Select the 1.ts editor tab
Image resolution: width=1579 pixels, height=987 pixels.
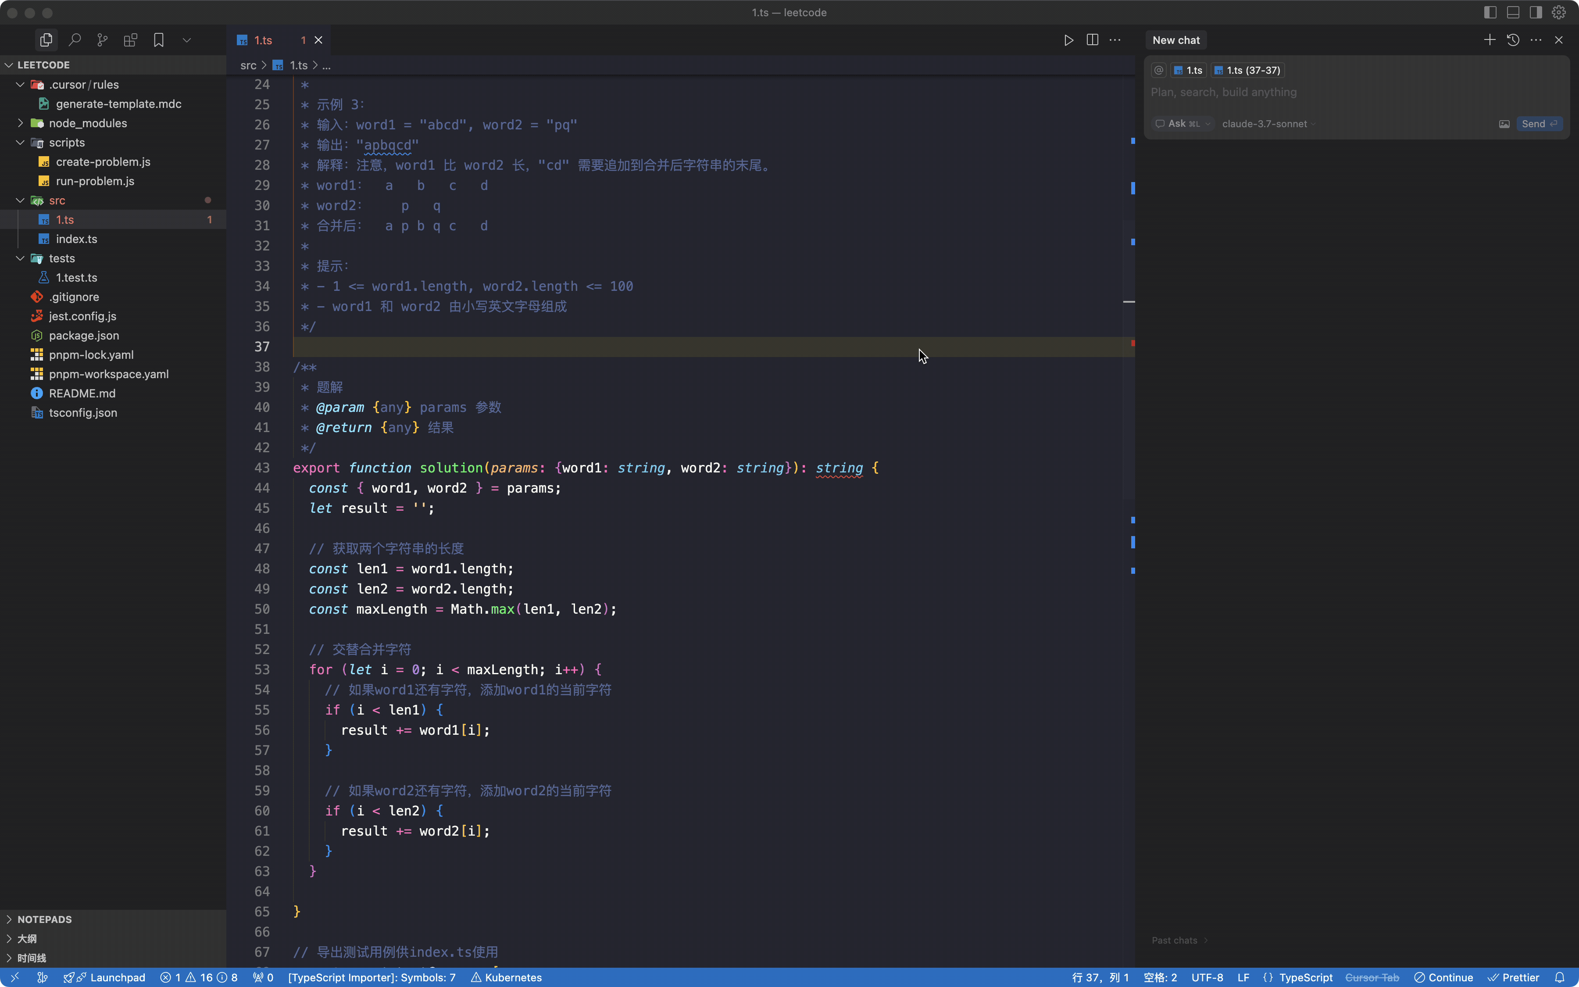click(x=263, y=40)
